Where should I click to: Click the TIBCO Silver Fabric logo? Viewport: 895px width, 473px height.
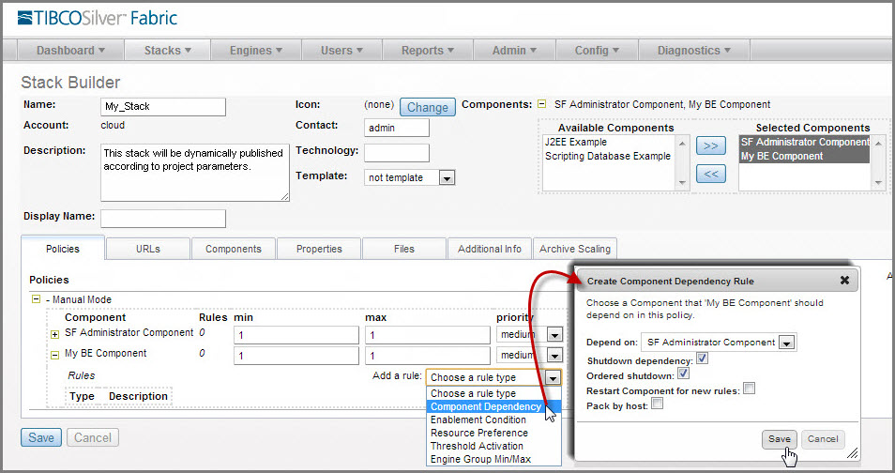98,18
